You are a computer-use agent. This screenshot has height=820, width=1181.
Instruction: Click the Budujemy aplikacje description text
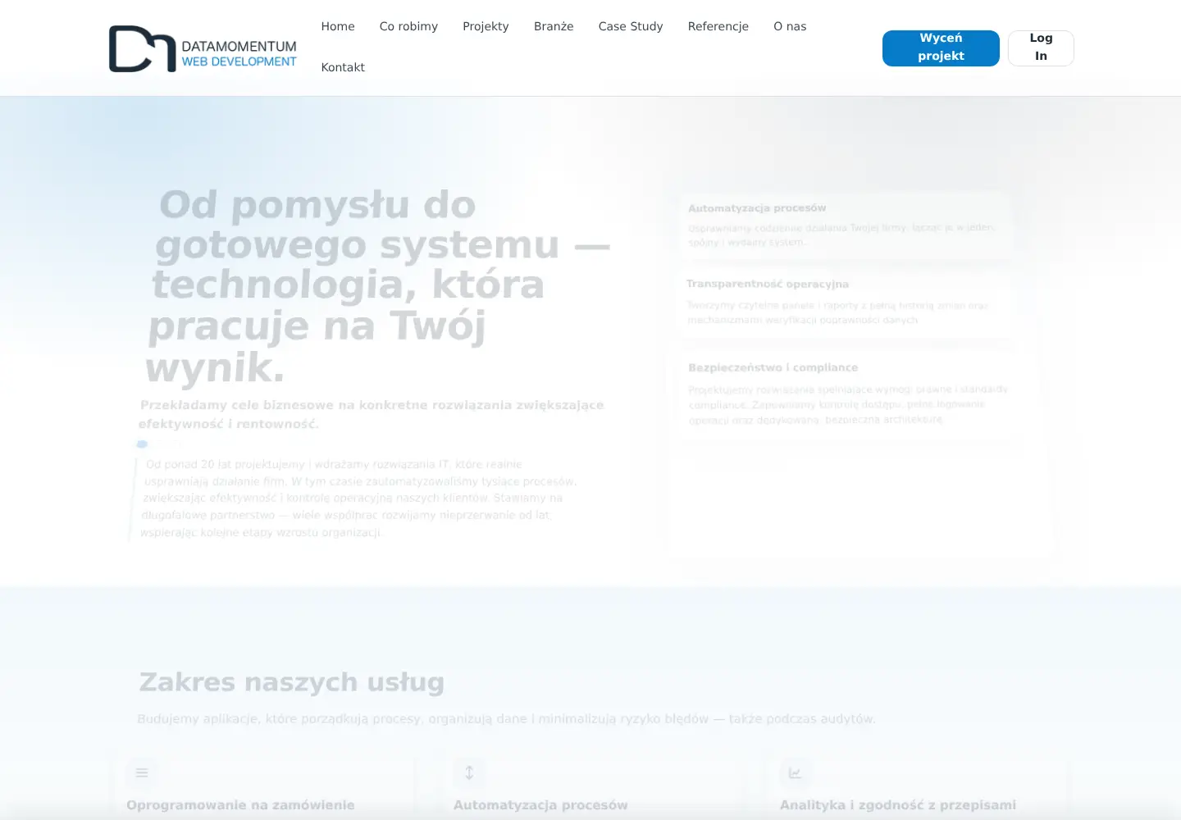507,719
